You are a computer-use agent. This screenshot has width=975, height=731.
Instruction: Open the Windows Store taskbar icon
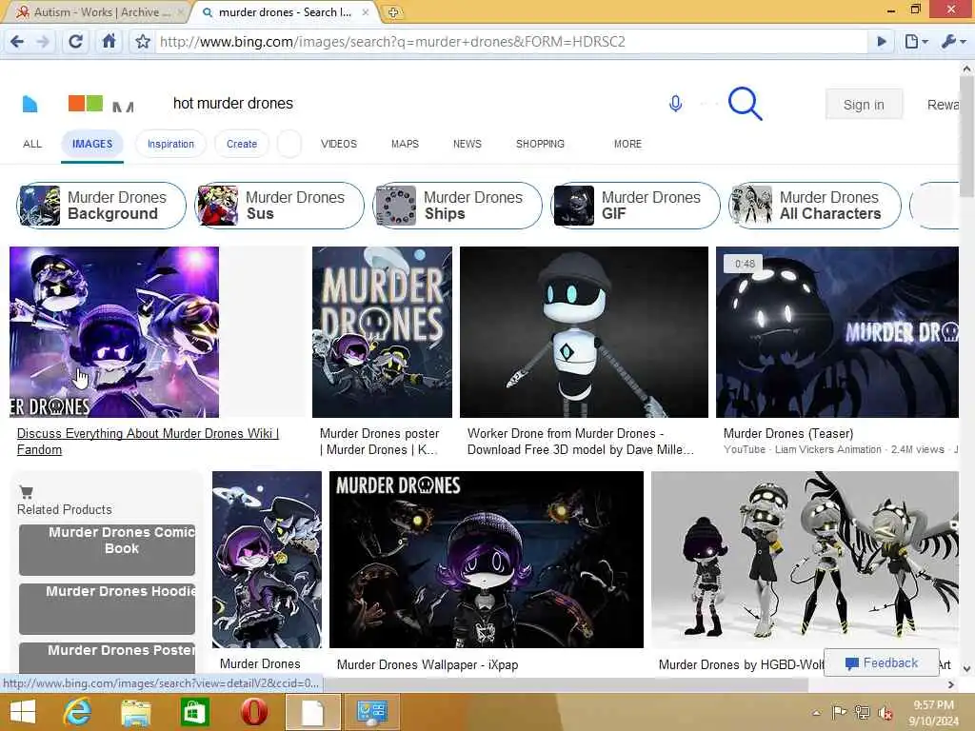194,712
